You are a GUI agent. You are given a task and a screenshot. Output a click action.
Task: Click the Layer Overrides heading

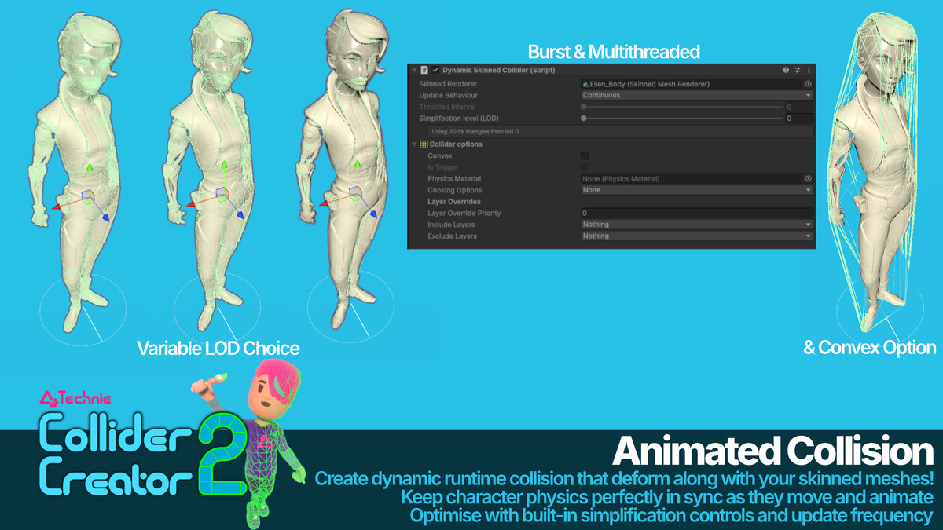click(x=454, y=202)
